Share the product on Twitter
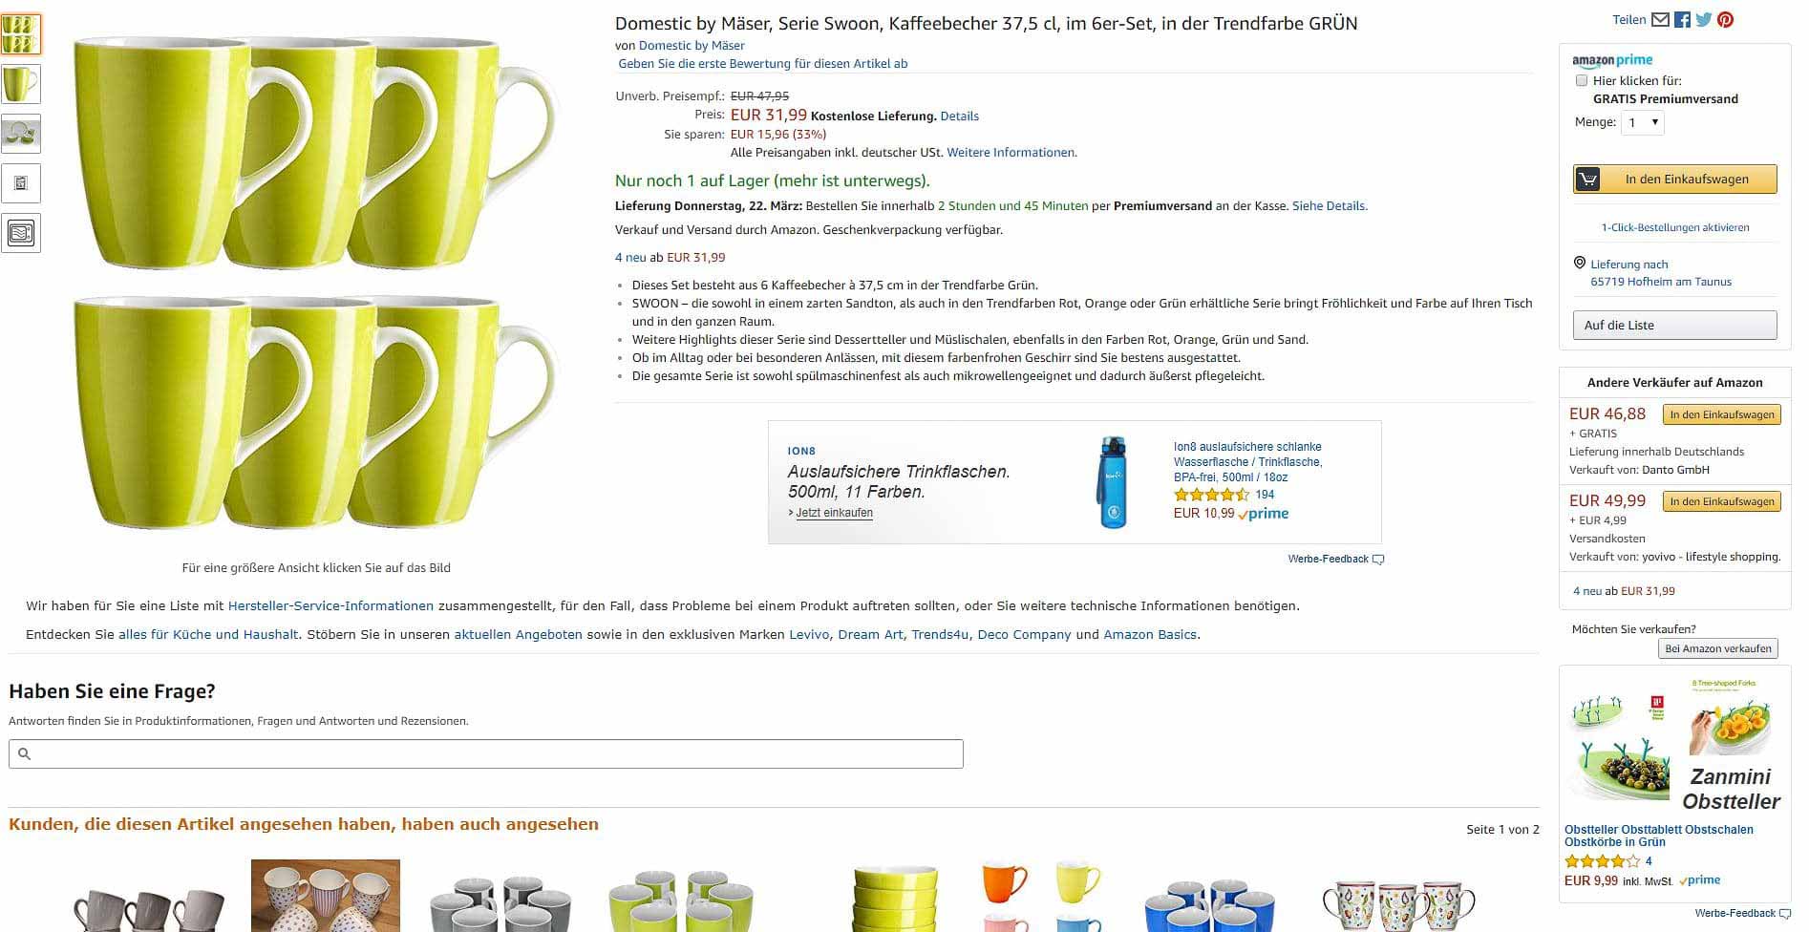The width and height of the screenshot is (1809, 932). [x=1704, y=20]
